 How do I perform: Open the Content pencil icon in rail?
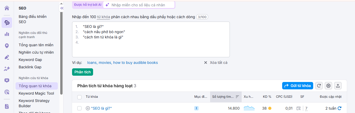(7, 57)
